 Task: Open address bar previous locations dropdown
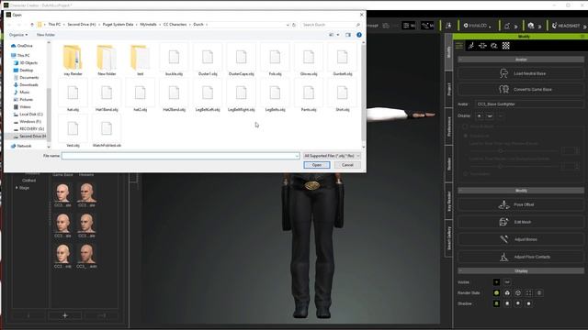coord(288,25)
